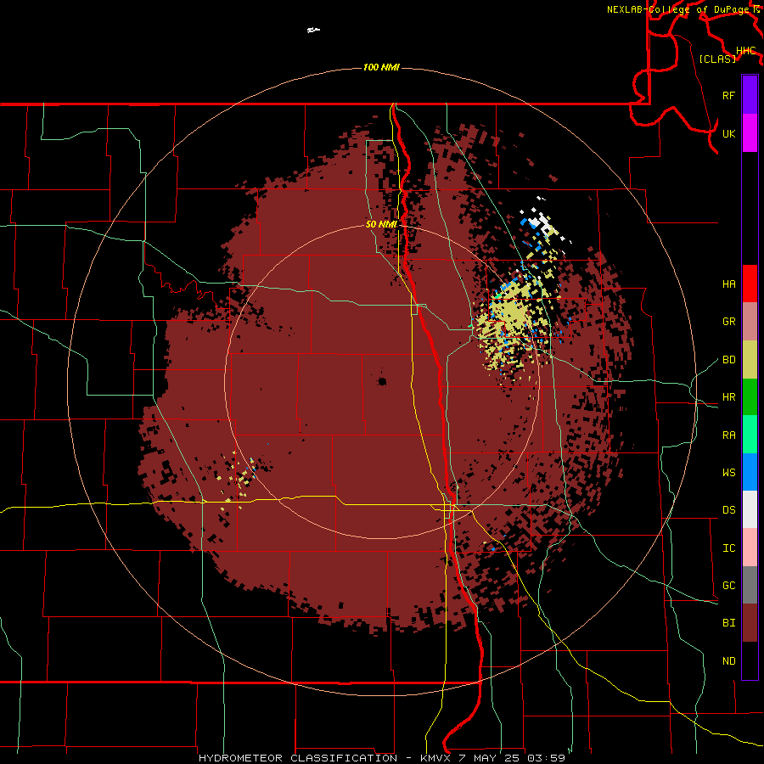
Task: Click the BI legend label
Action: click(x=729, y=623)
